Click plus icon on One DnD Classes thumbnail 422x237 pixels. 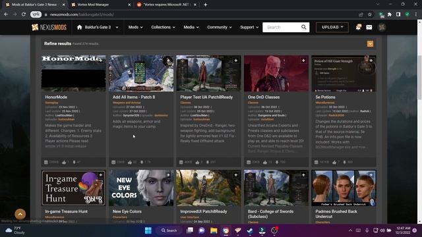point(303,61)
